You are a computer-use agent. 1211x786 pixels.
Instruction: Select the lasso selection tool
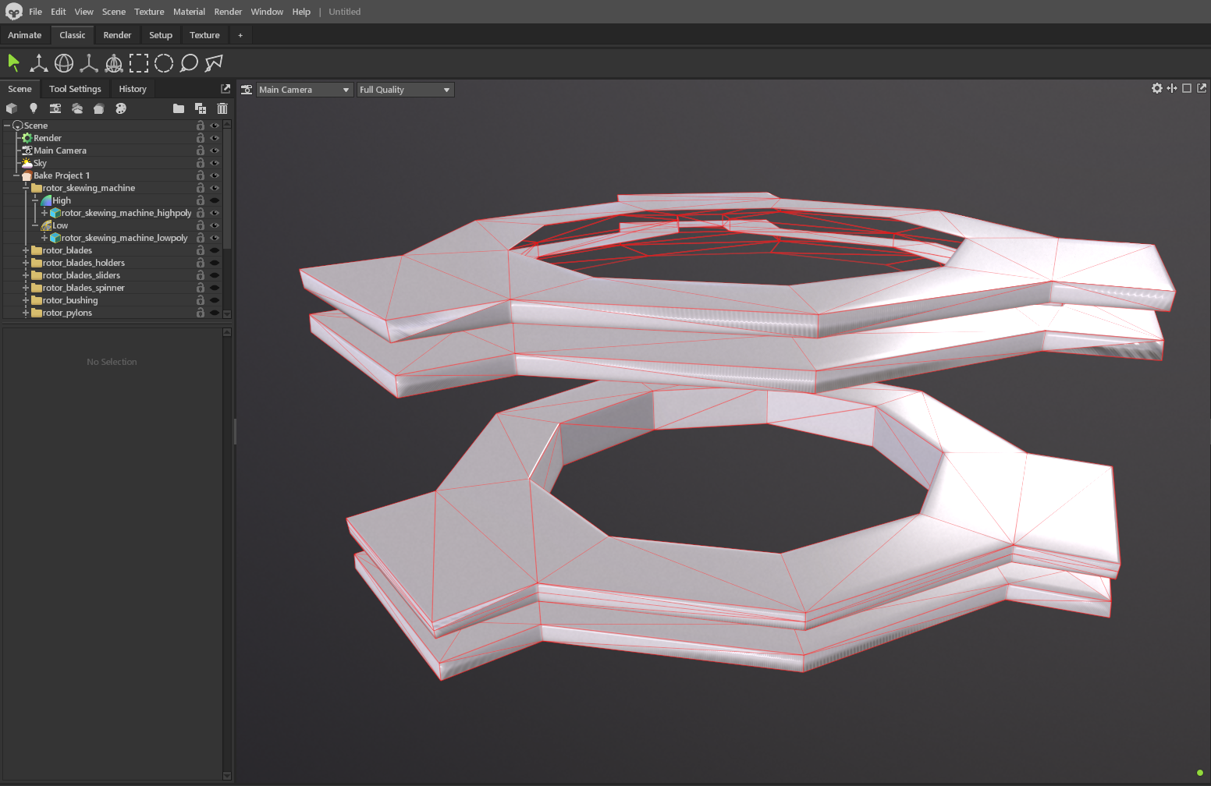pyautogui.click(x=189, y=63)
